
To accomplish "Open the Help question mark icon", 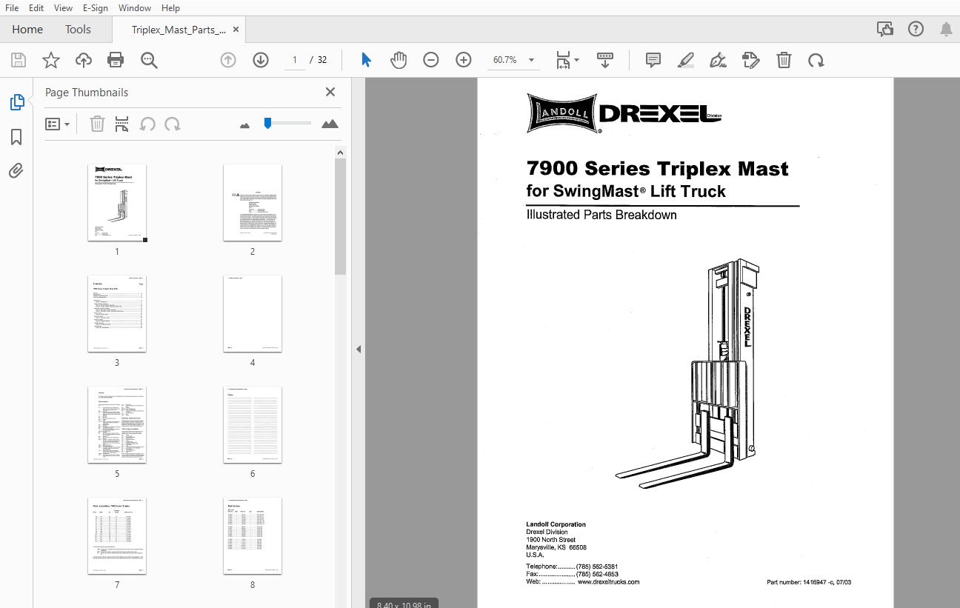I will point(916,30).
